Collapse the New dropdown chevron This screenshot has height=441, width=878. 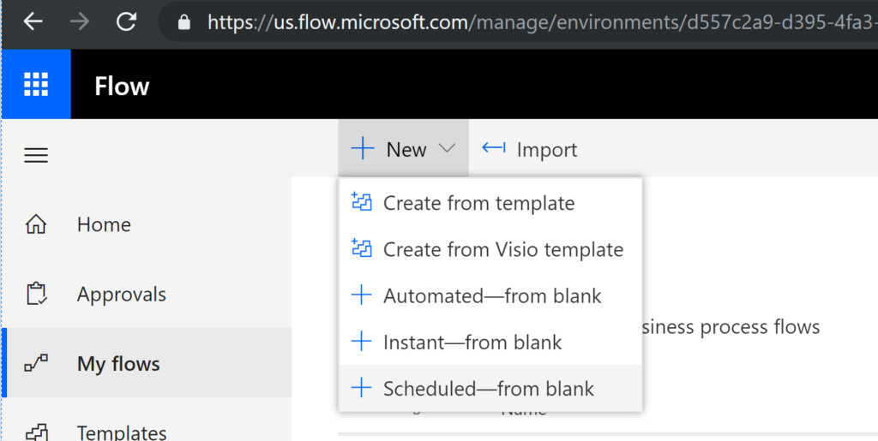(447, 149)
